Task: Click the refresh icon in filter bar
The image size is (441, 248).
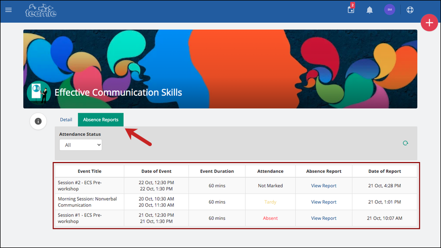Action: click(x=405, y=143)
